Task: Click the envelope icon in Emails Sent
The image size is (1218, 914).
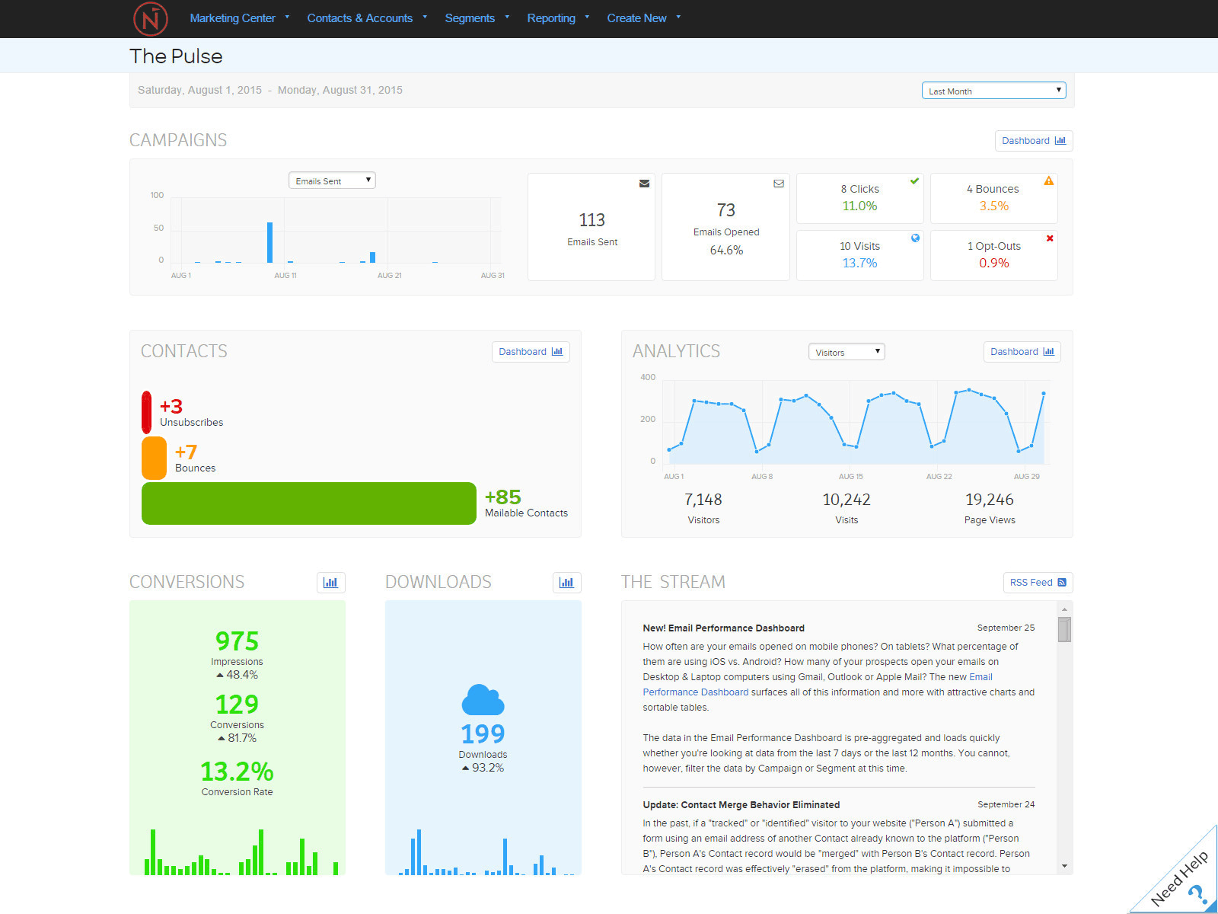Action: 644,184
